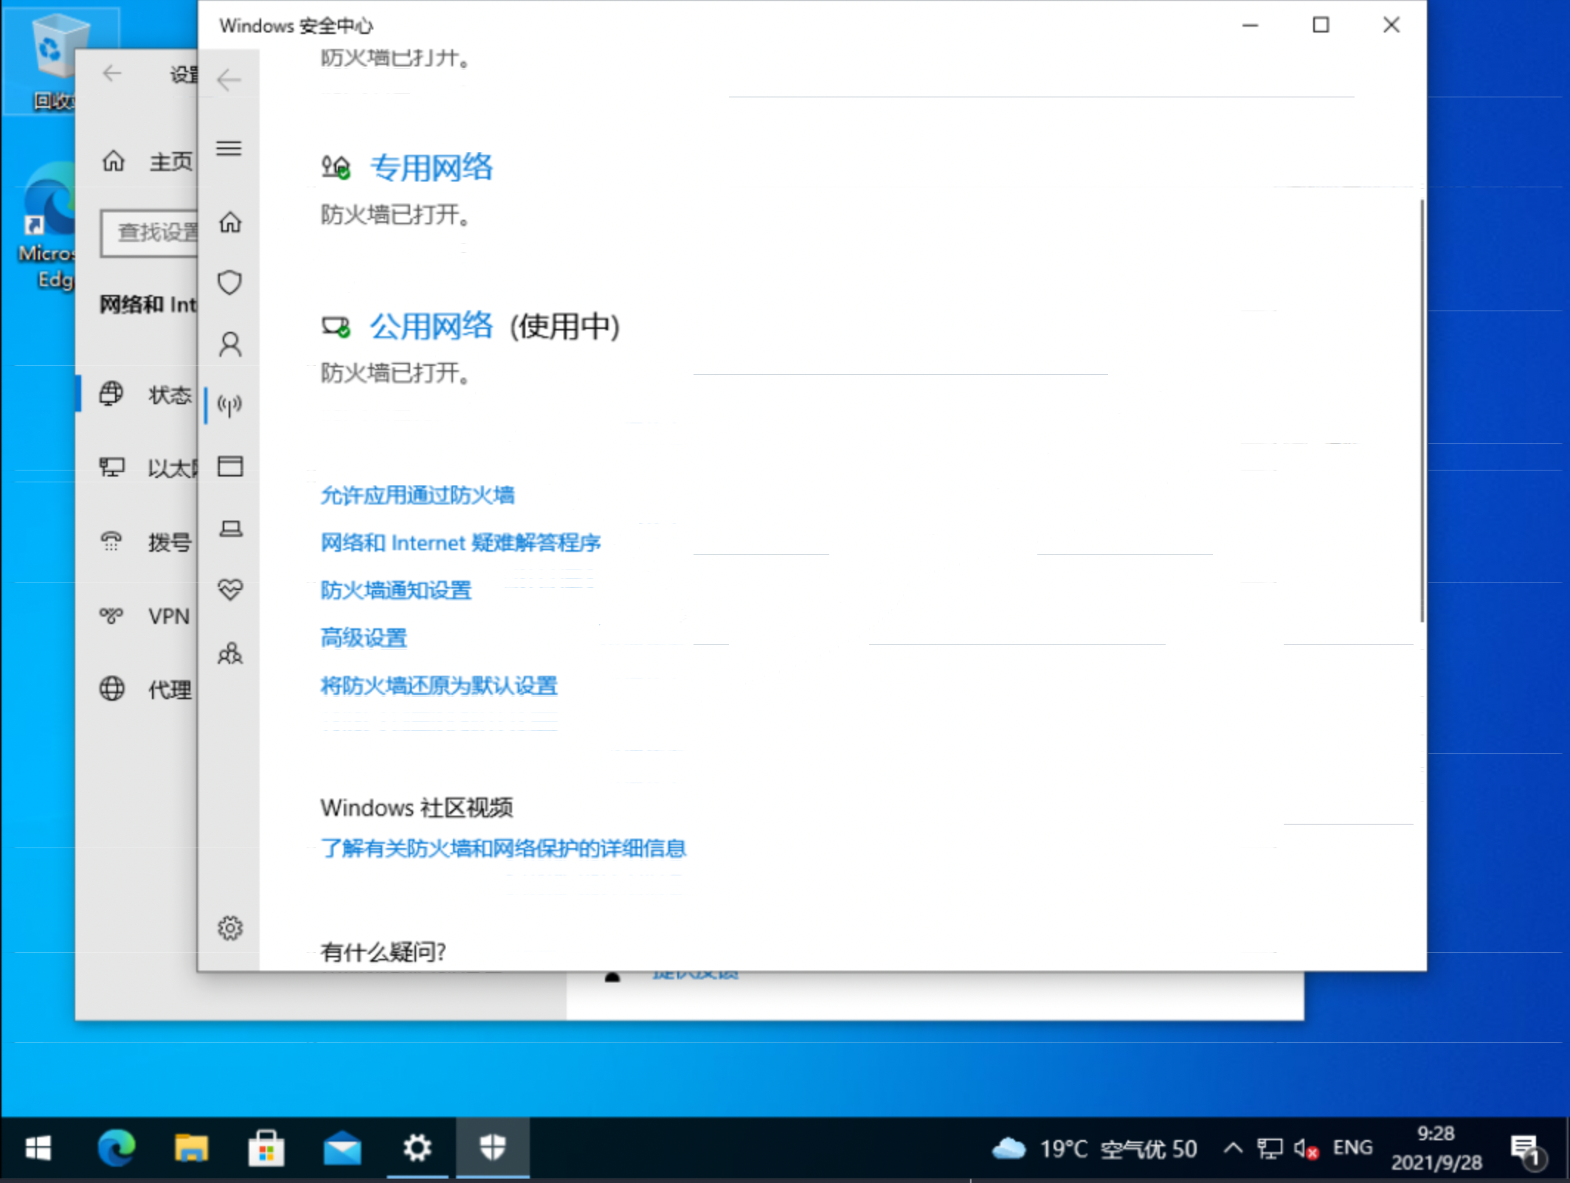Open 高级设置 link

(363, 638)
